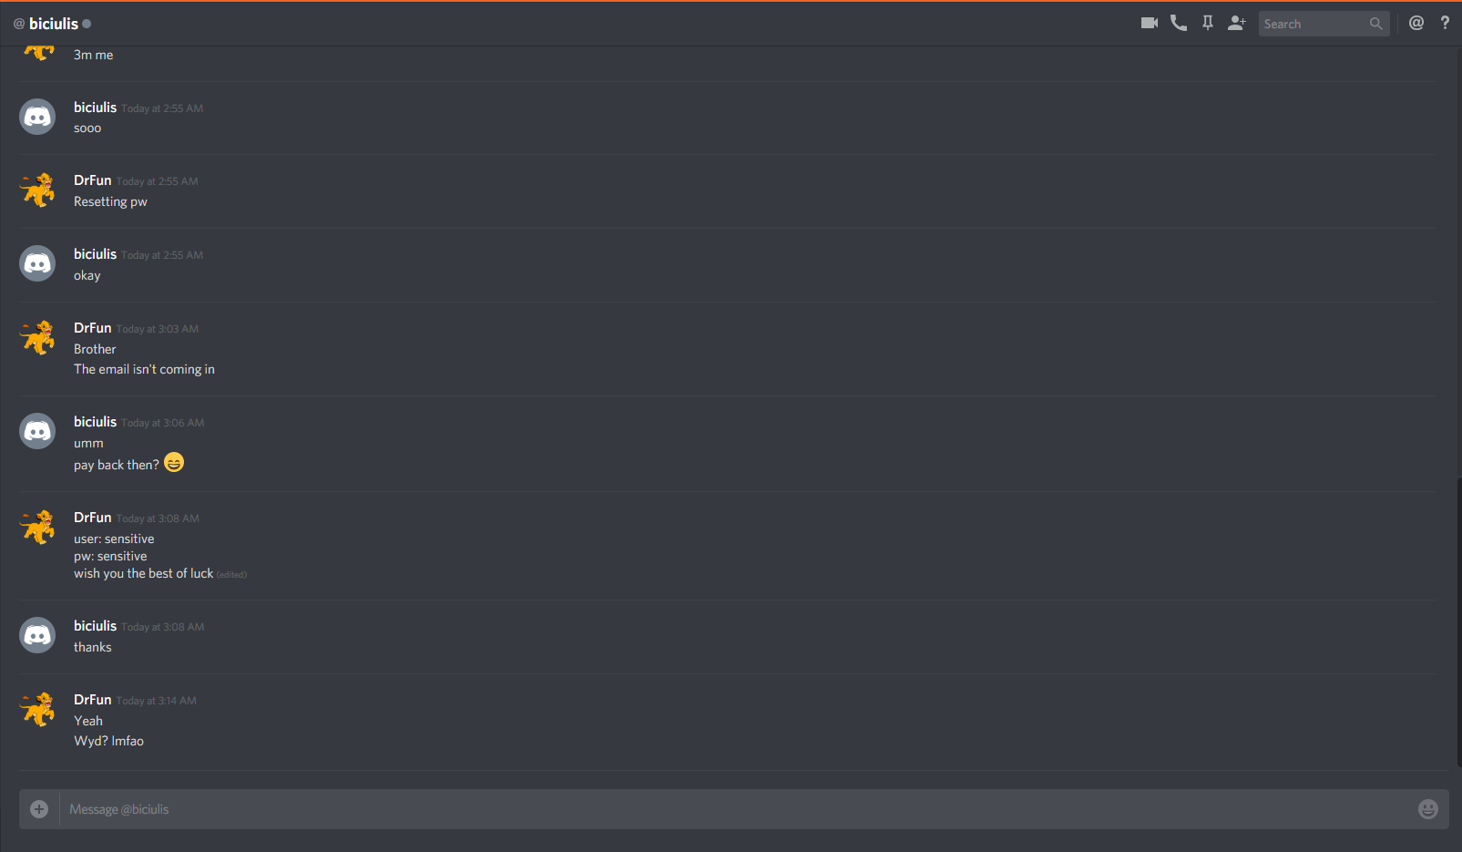Open DrFun's avatar on 'Resetting pw' message
1462x852 pixels.
37,190
